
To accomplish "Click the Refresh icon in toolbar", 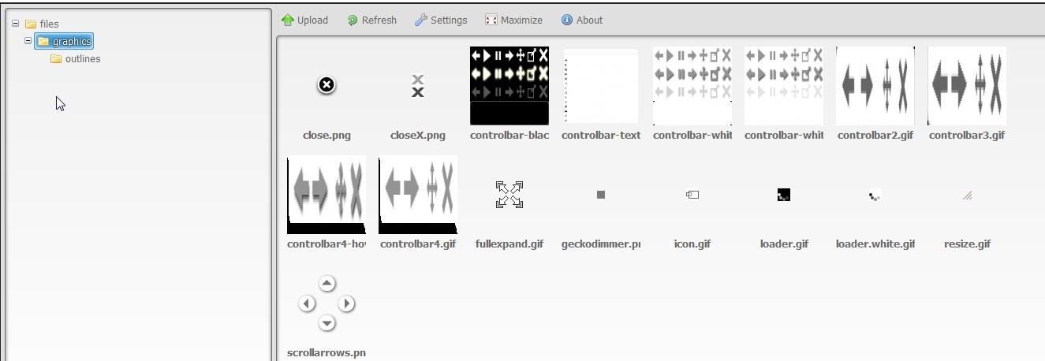I will coord(353,20).
